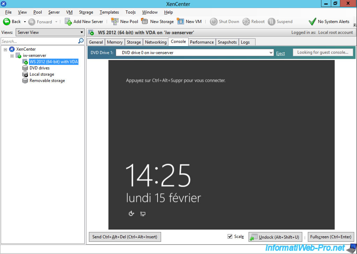Open the toolbar overflow arrow
The height and width of the screenshot is (254, 357).
355,25
